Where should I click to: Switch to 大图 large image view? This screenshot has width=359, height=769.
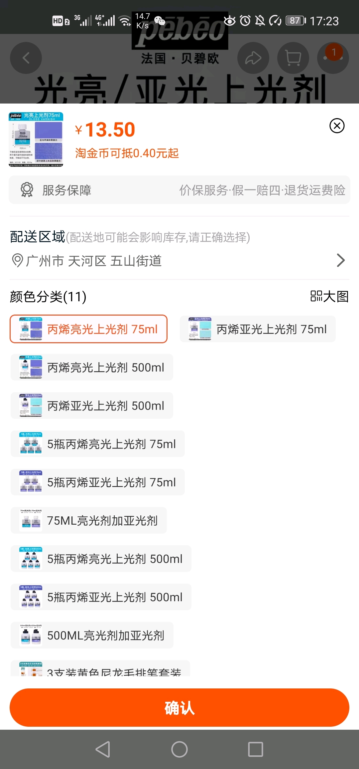(329, 296)
